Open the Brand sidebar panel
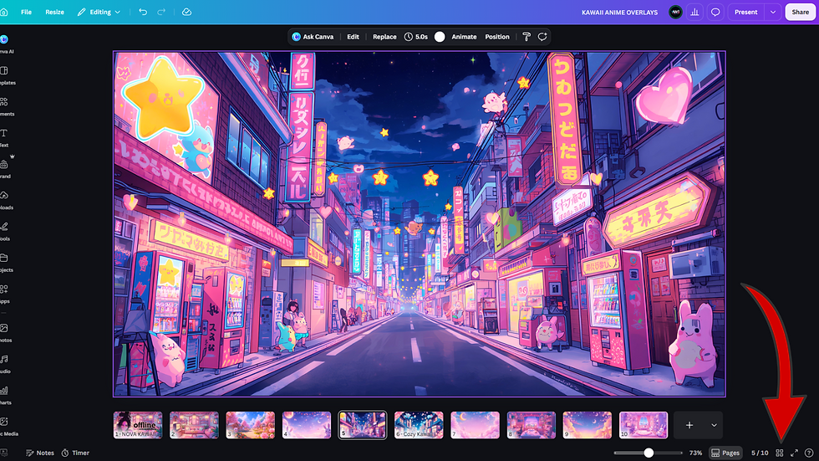The width and height of the screenshot is (819, 461). 5,169
